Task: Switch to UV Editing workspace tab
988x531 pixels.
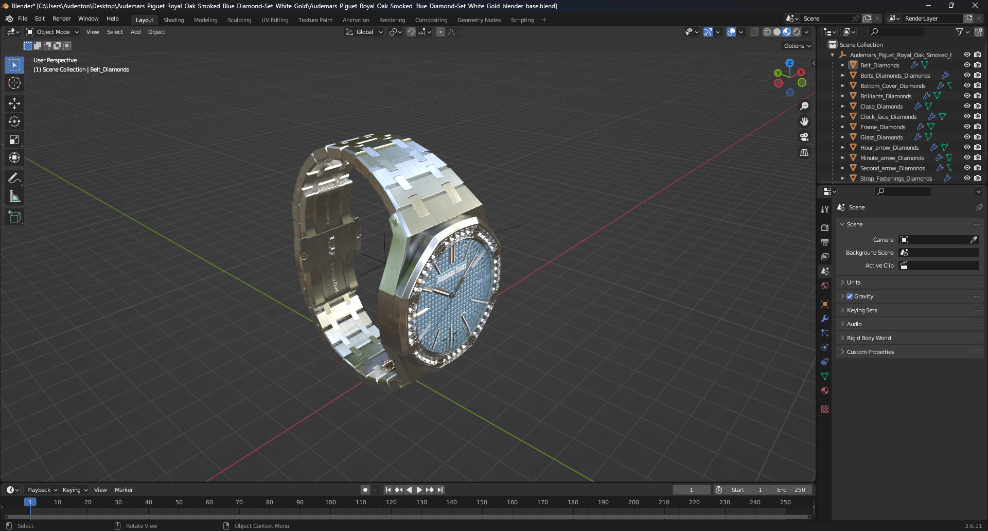Action: pos(274,20)
